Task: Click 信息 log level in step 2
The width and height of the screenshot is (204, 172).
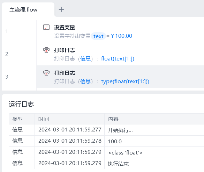Action: [x=85, y=59]
